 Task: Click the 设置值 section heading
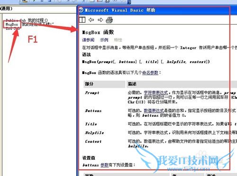(x=89, y=158)
